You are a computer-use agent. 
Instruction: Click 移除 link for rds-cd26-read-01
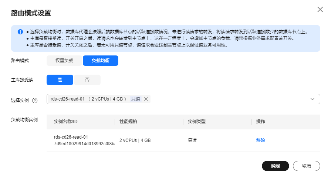[x=260, y=140]
